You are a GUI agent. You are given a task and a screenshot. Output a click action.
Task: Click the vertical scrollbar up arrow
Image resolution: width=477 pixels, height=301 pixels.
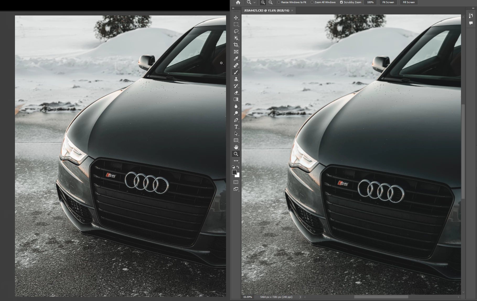(x=463, y=17)
